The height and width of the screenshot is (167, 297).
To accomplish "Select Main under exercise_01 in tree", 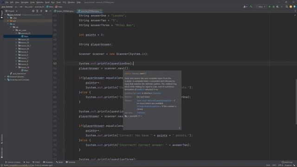I will pyautogui.click(x=26, y=36).
